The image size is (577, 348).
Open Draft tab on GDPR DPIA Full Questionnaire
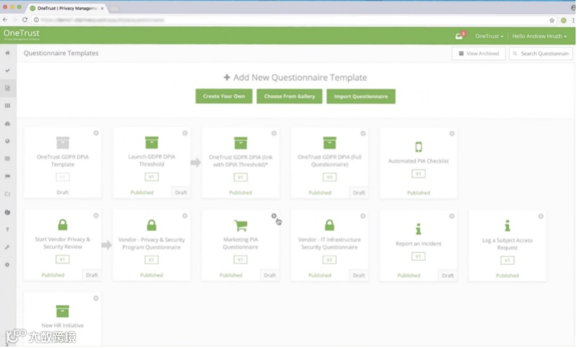coord(359,193)
